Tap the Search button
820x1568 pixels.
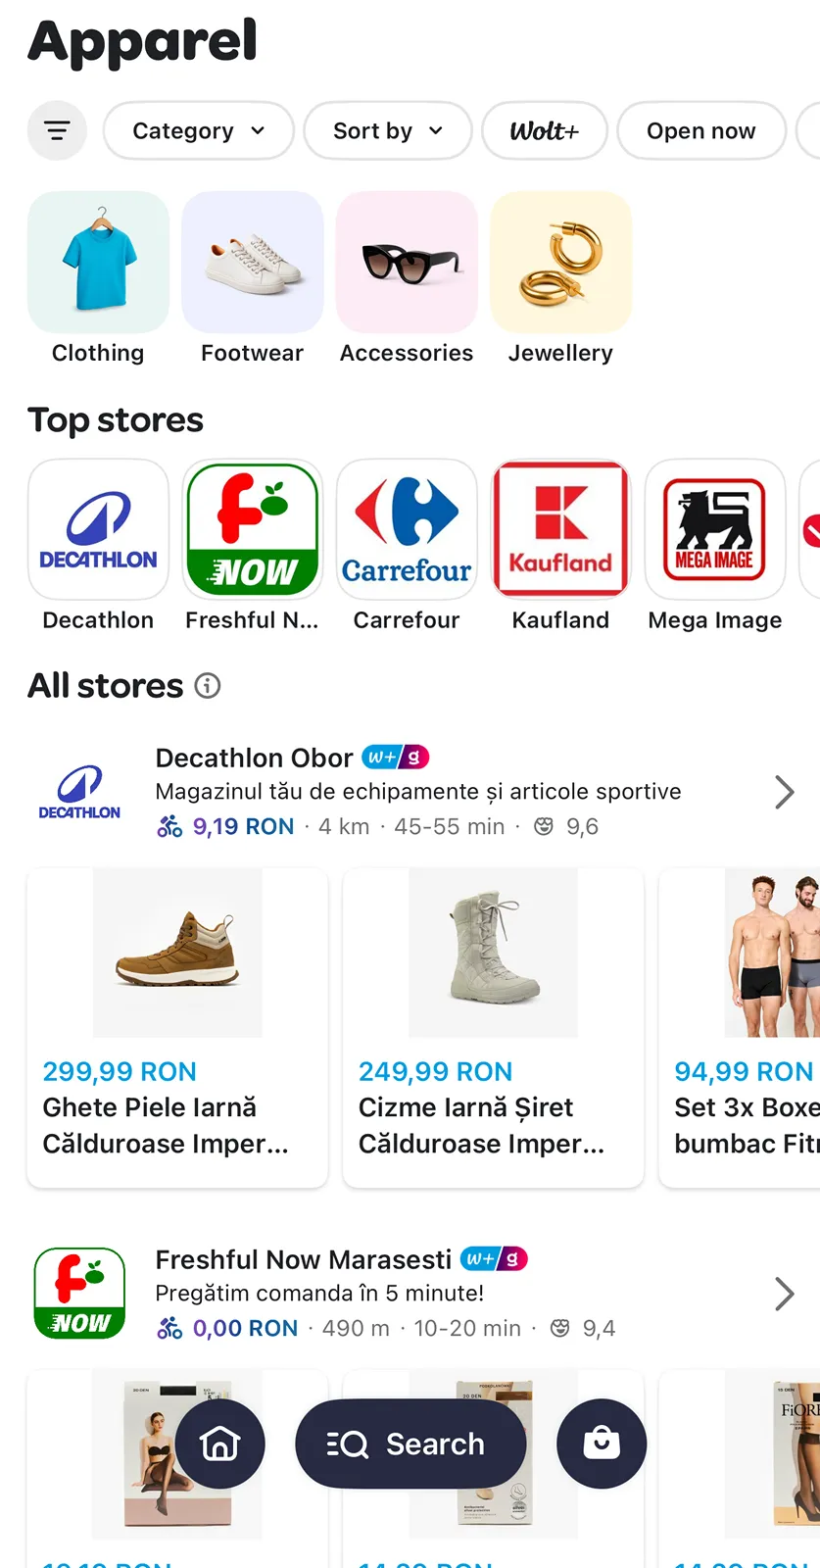(x=410, y=1444)
